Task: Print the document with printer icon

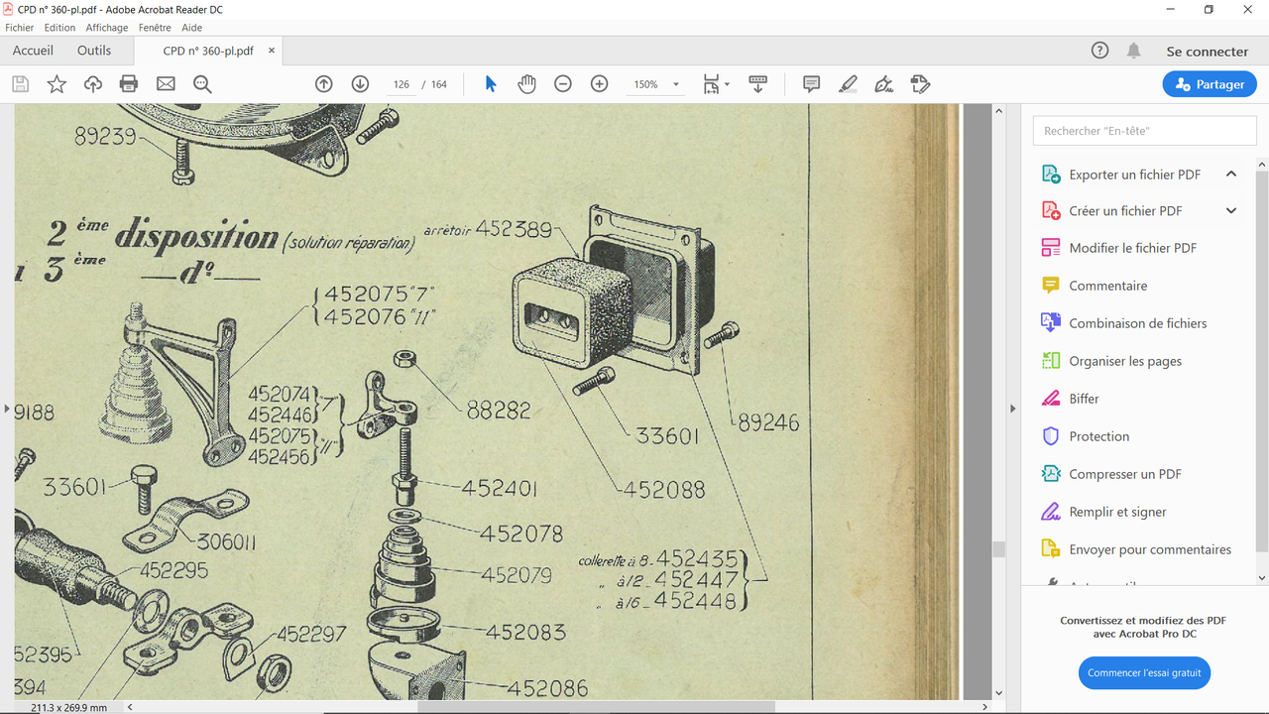Action: (129, 84)
